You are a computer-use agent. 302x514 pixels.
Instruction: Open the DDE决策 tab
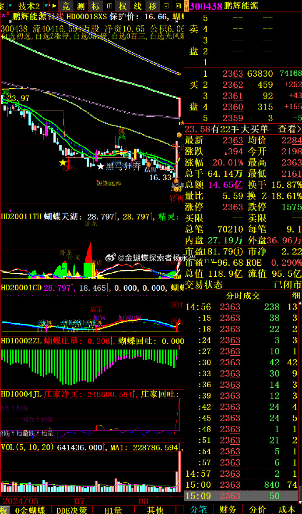click(70, 510)
